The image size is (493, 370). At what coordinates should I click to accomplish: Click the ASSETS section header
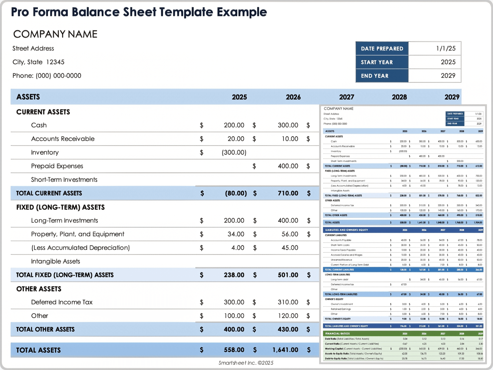click(x=28, y=97)
